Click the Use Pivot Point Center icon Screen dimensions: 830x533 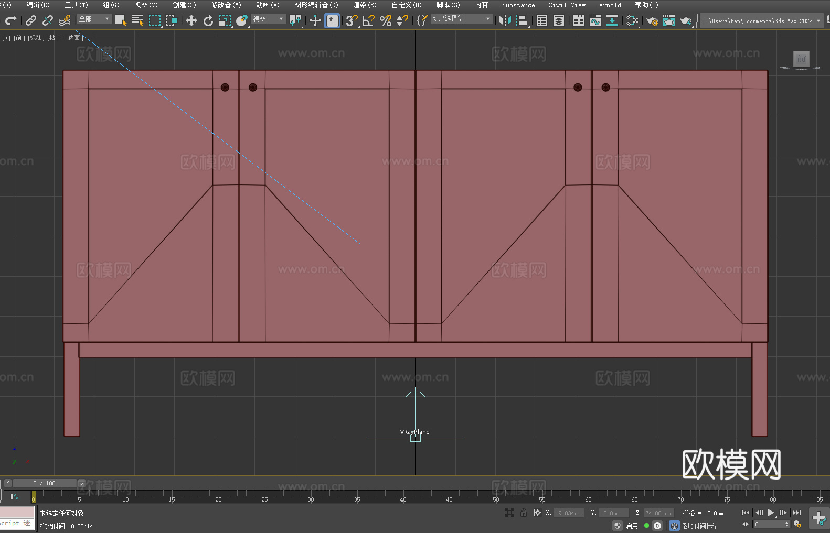pos(295,20)
